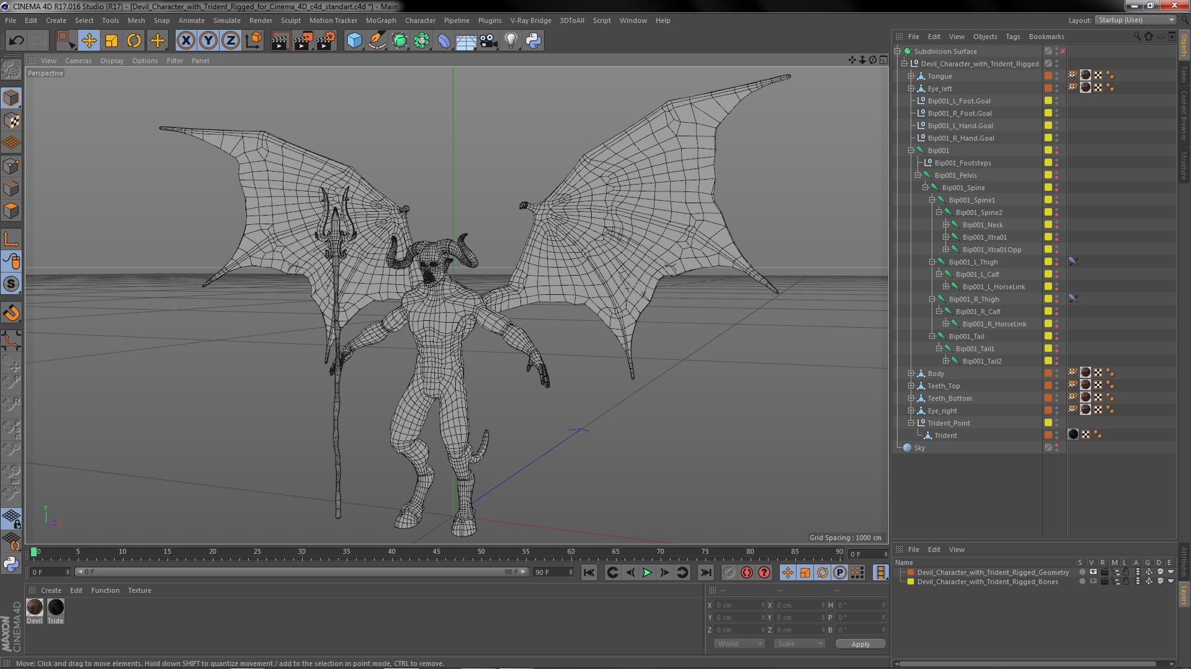The width and height of the screenshot is (1191, 669).
Task: Toggle the X axis lock
Action: click(185, 41)
